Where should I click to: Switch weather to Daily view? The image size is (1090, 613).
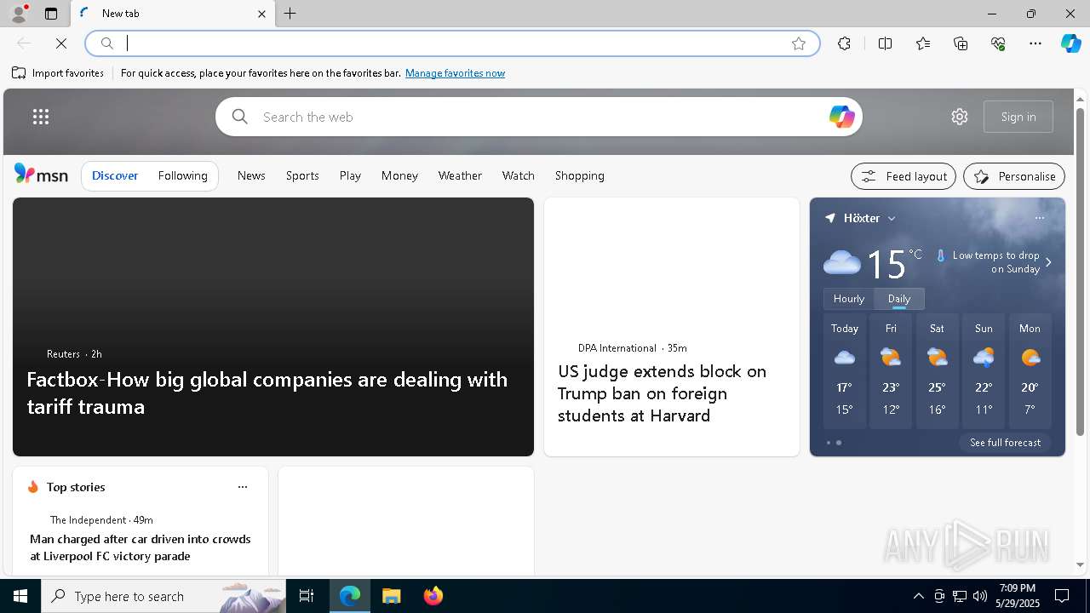899,299
